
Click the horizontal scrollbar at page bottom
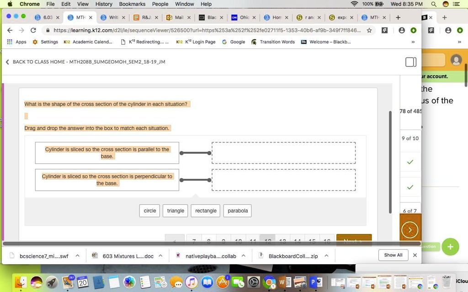pyautogui.click(x=212, y=244)
